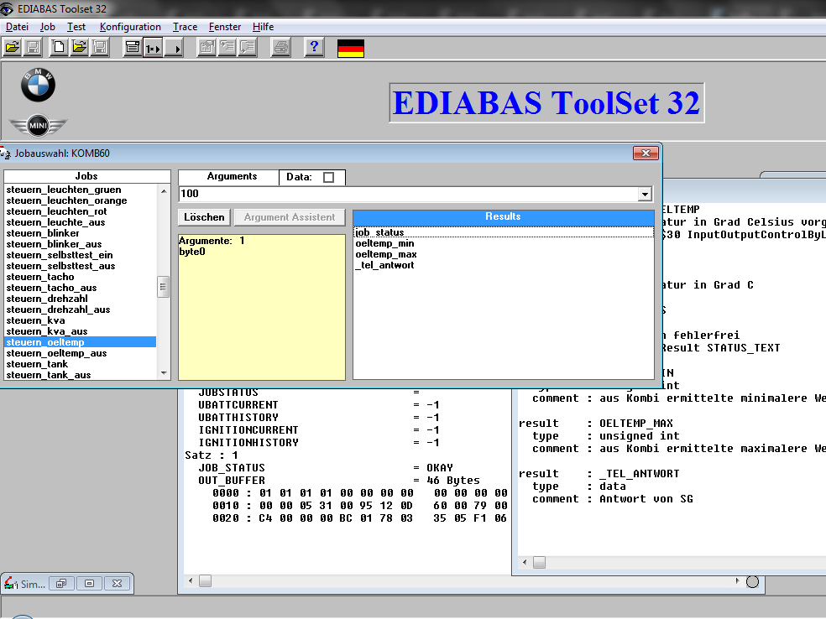Open the Trace menu
The image size is (826, 619).
(x=185, y=27)
